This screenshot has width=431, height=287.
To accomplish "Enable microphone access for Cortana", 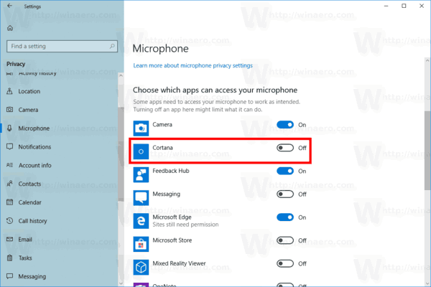I will pyautogui.click(x=285, y=148).
